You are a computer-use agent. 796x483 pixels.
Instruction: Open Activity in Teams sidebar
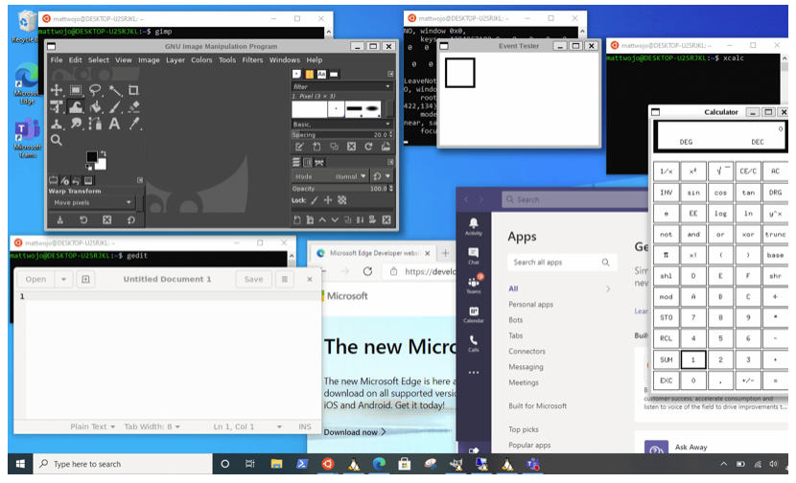click(x=473, y=227)
